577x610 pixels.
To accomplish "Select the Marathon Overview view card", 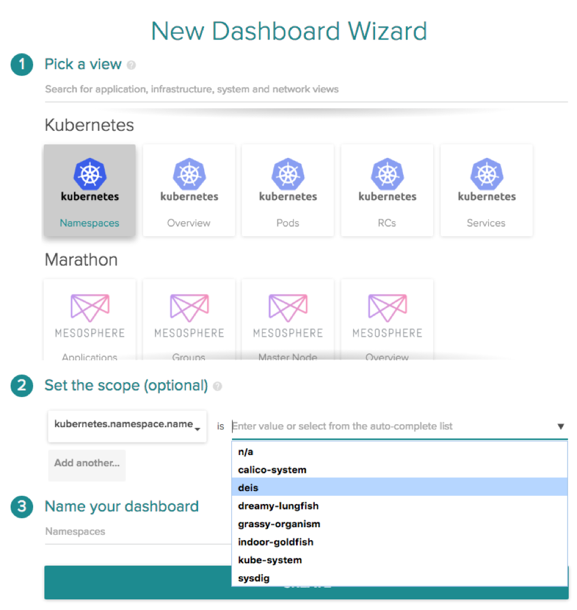I will pyautogui.click(x=387, y=319).
